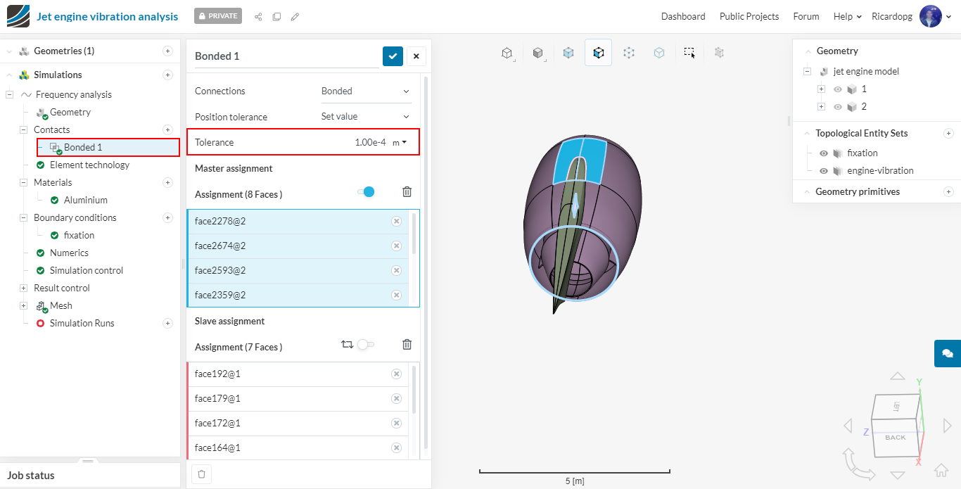Toggle visibility of solid 2
Screen dimensions: 961x489
(x=838, y=107)
